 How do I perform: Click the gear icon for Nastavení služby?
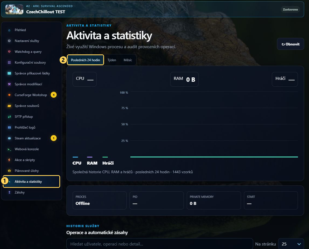click(x=9, y=41)
